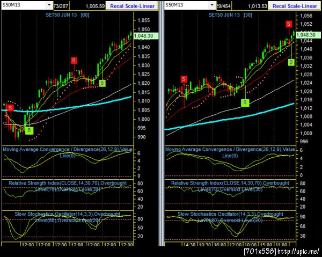This screenshot has width=322, height=257.
Task: Click the 1,013.53 value in right header
Action: pyautogui.click(x=258, y=6)
